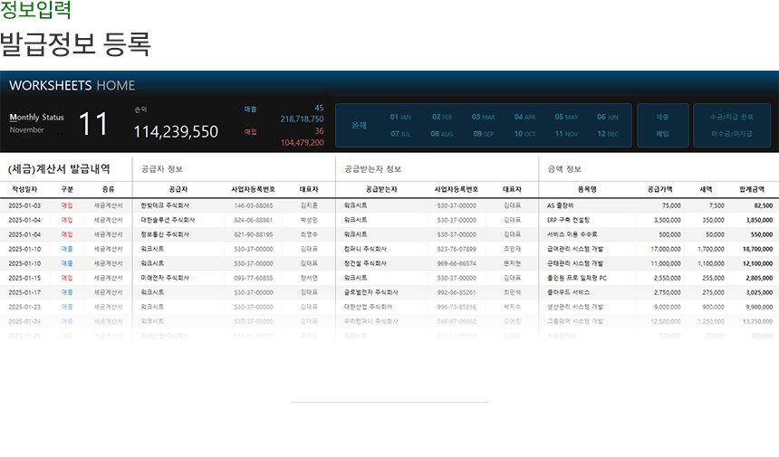
Task: Select the ERP 구축 컨설팅 item cell
Action: [x=568, y=220]
